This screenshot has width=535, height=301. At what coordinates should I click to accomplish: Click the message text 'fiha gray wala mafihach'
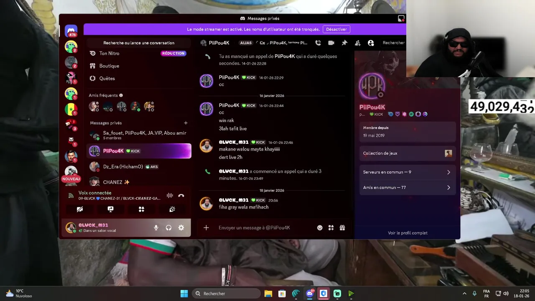click(x=244, y=207)
